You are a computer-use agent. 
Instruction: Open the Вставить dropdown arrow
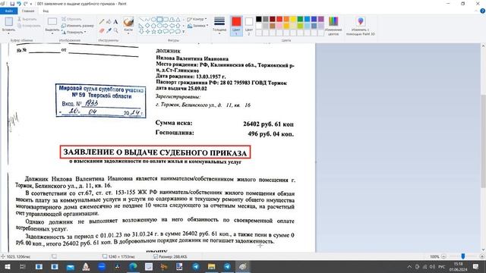pyautogui.click(x=8, y=33)
